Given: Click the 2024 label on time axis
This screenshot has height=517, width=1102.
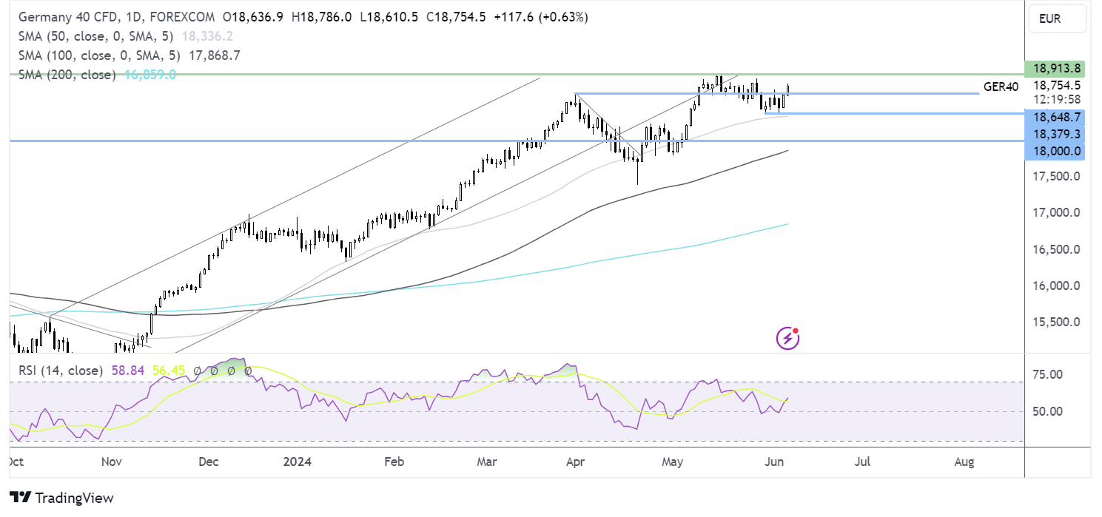Looking at the screenshot, I should pos(298,462).
